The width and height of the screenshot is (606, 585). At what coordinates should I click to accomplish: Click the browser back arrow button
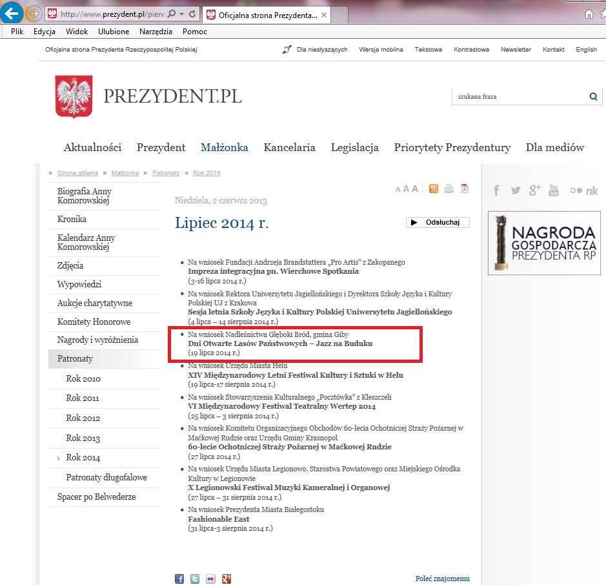pos(12,13)
